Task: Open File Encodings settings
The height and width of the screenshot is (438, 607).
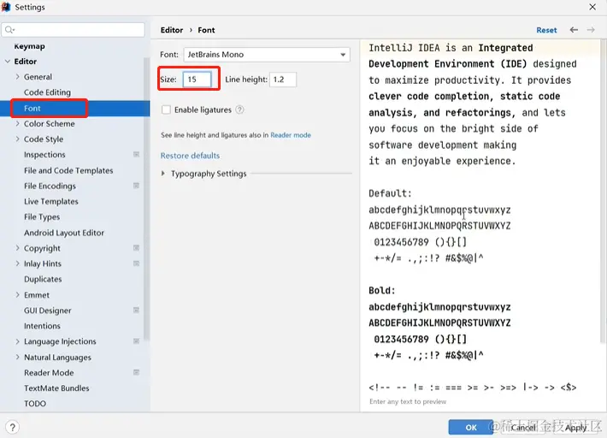Action: click(x=50, y=186)
